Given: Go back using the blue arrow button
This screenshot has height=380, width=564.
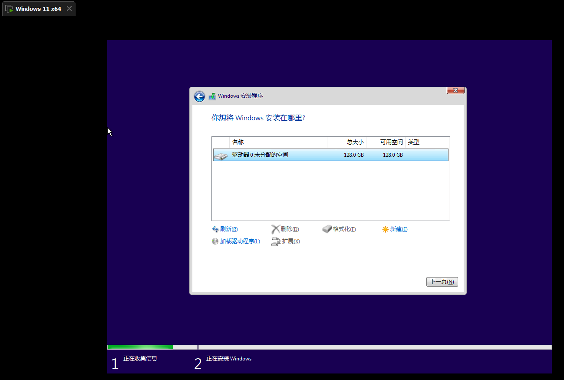Looking at the screenshot, I should pyautogui.click(x=199, y=96).
